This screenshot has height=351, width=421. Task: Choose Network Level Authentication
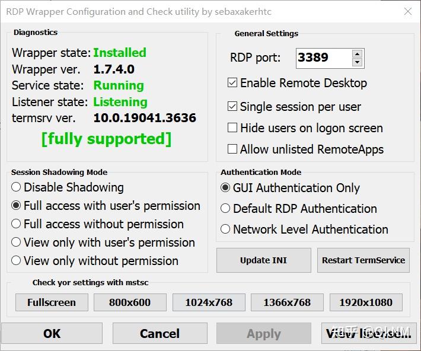[x=225, y=229]
